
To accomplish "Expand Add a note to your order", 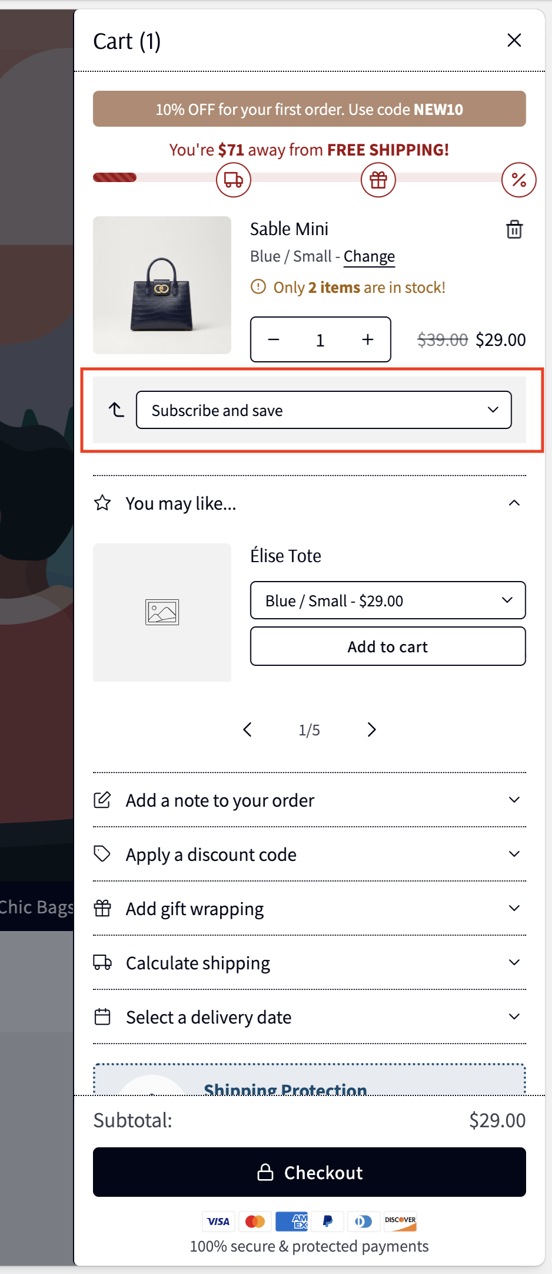I will (x=309, y=800).
